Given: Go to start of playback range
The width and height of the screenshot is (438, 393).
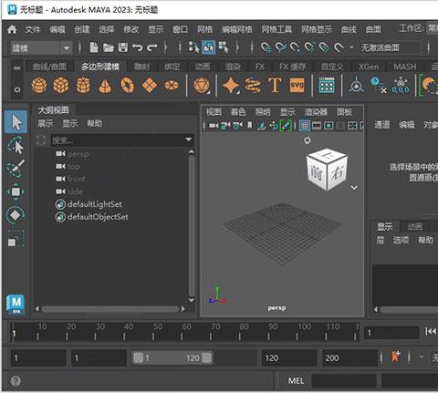Looking at the screenshot, I should tap(431, 331).
